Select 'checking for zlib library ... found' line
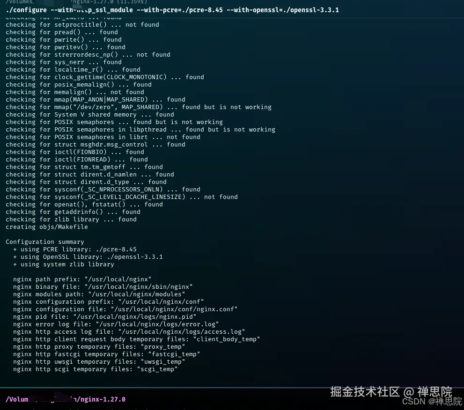This screenshot has height=410, width=464. pos(71,220)
